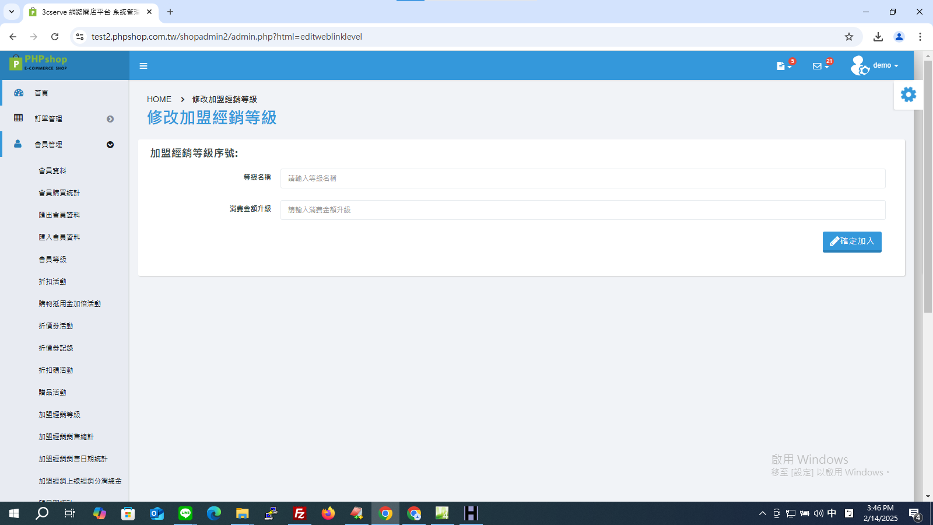Open the demo user dropdown
The image size is (933, 525).
(x=875, y=65)
